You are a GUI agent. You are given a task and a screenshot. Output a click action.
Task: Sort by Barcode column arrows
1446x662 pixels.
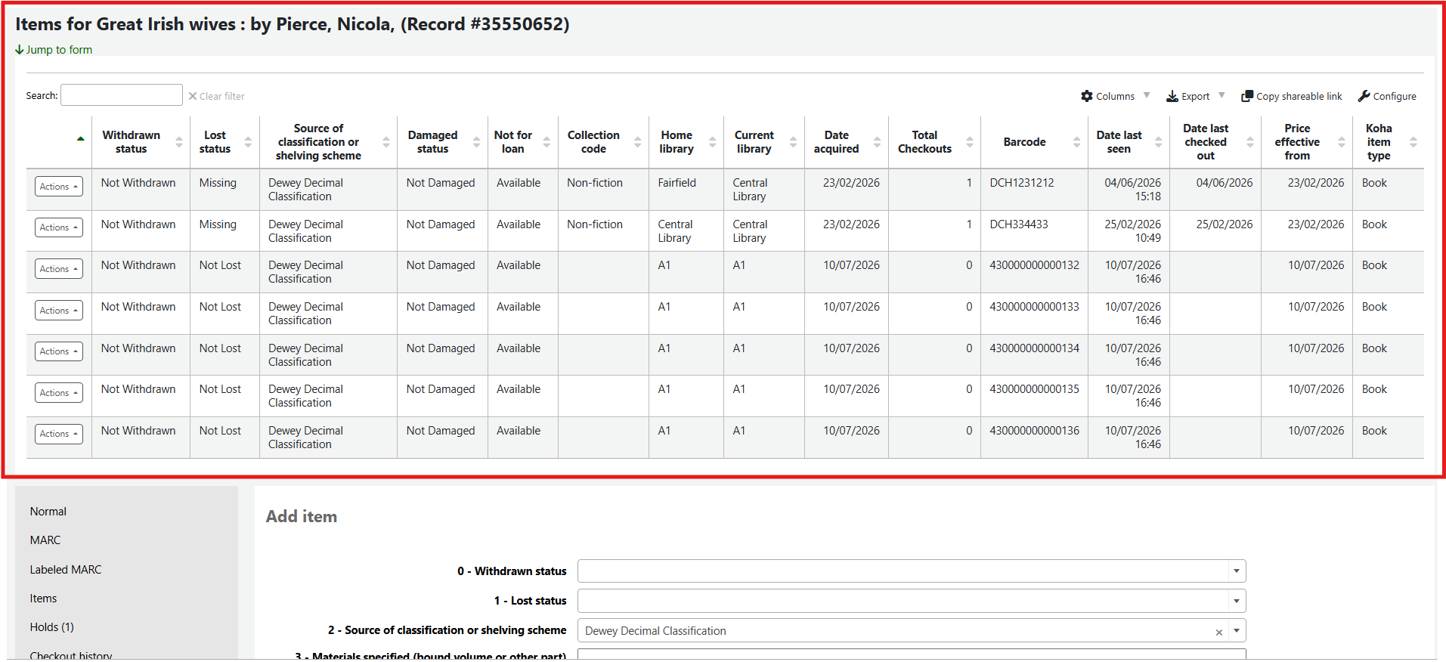tap(1077, 142)
